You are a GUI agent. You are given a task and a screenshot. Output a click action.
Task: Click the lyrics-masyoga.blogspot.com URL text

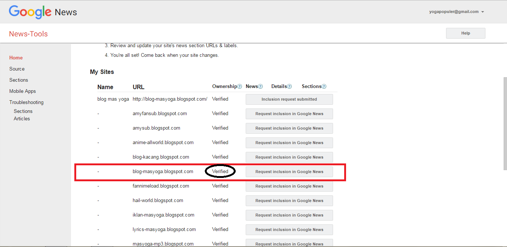[x=164, y=229]
